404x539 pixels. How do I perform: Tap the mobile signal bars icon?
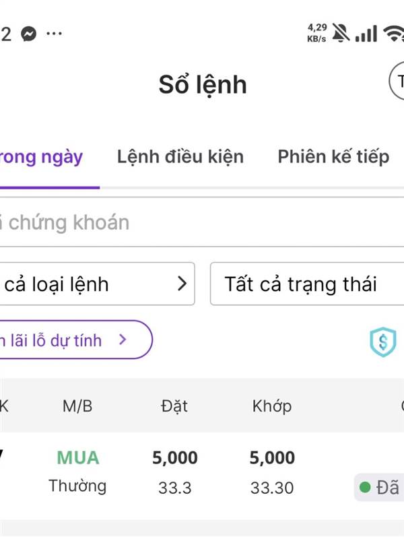[366, 32]
